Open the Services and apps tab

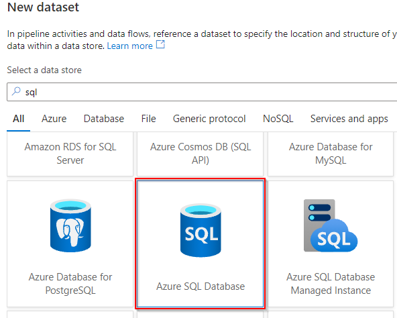[x=349, y=119]
